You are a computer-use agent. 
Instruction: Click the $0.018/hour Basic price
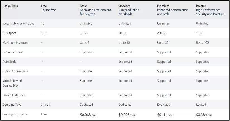88,115
